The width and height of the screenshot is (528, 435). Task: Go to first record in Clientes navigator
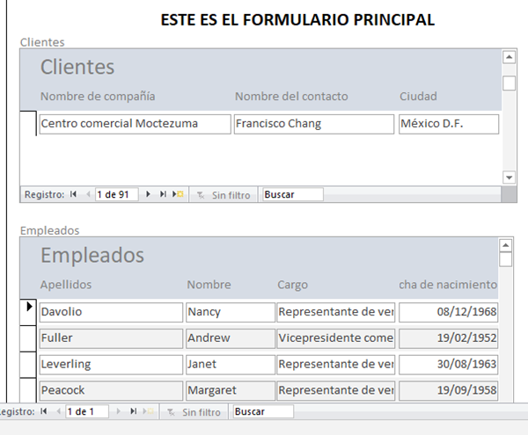pyautogui.click(x=74, y=194)
